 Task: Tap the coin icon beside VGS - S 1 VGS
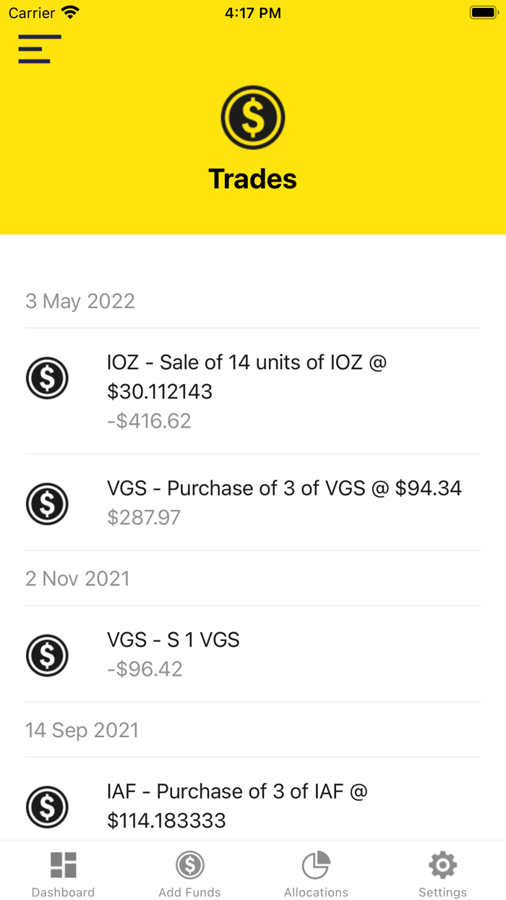coord(47,655)
